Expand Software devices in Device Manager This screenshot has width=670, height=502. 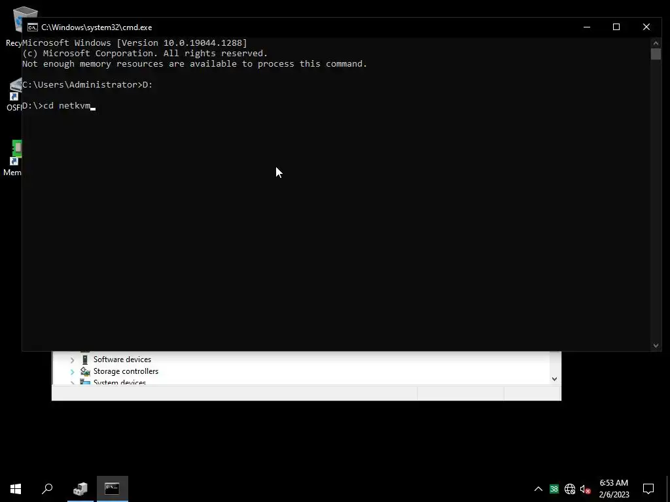coord(72,360)
